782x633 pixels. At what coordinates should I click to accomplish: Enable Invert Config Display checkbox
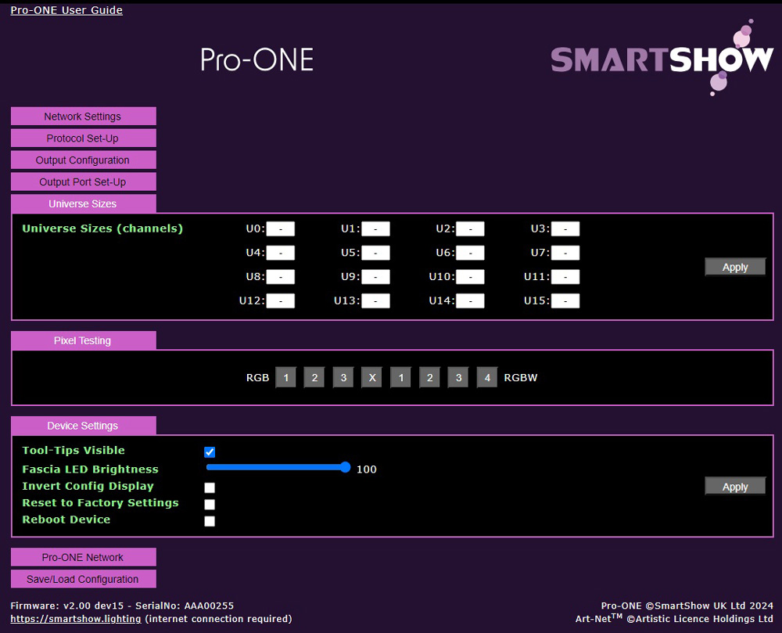210,487
